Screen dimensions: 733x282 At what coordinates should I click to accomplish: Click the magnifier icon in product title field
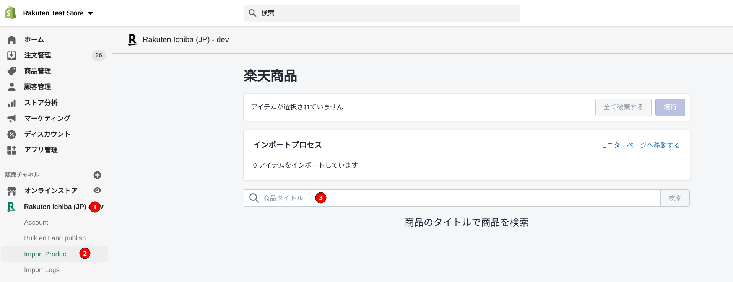(254, 198)
